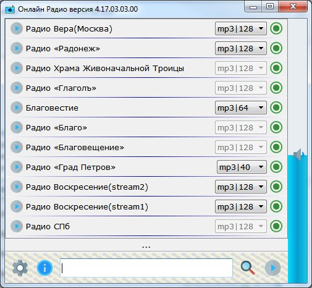Select station name Благовестие
Screen dimensions: 312x288
click(52, 108)
